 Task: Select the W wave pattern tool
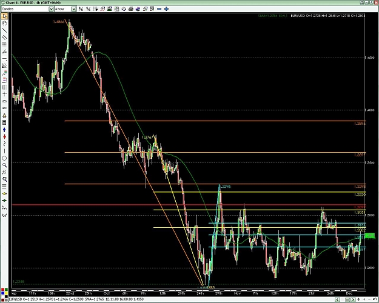(4, 215)
